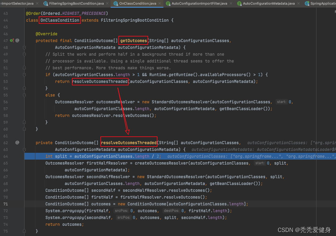Switch to the AutoConfigurationMetadata.java tab
The height and width of the screenshot is (236, 336).
[268, 3]
